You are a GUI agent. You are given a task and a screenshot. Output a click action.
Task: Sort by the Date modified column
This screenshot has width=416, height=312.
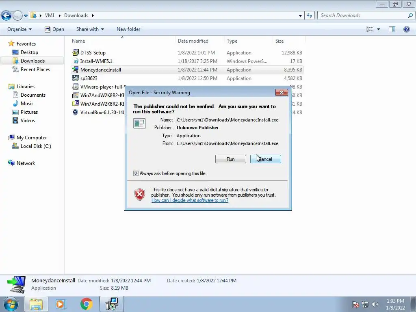pyautogui.click(x=193, y=41)
